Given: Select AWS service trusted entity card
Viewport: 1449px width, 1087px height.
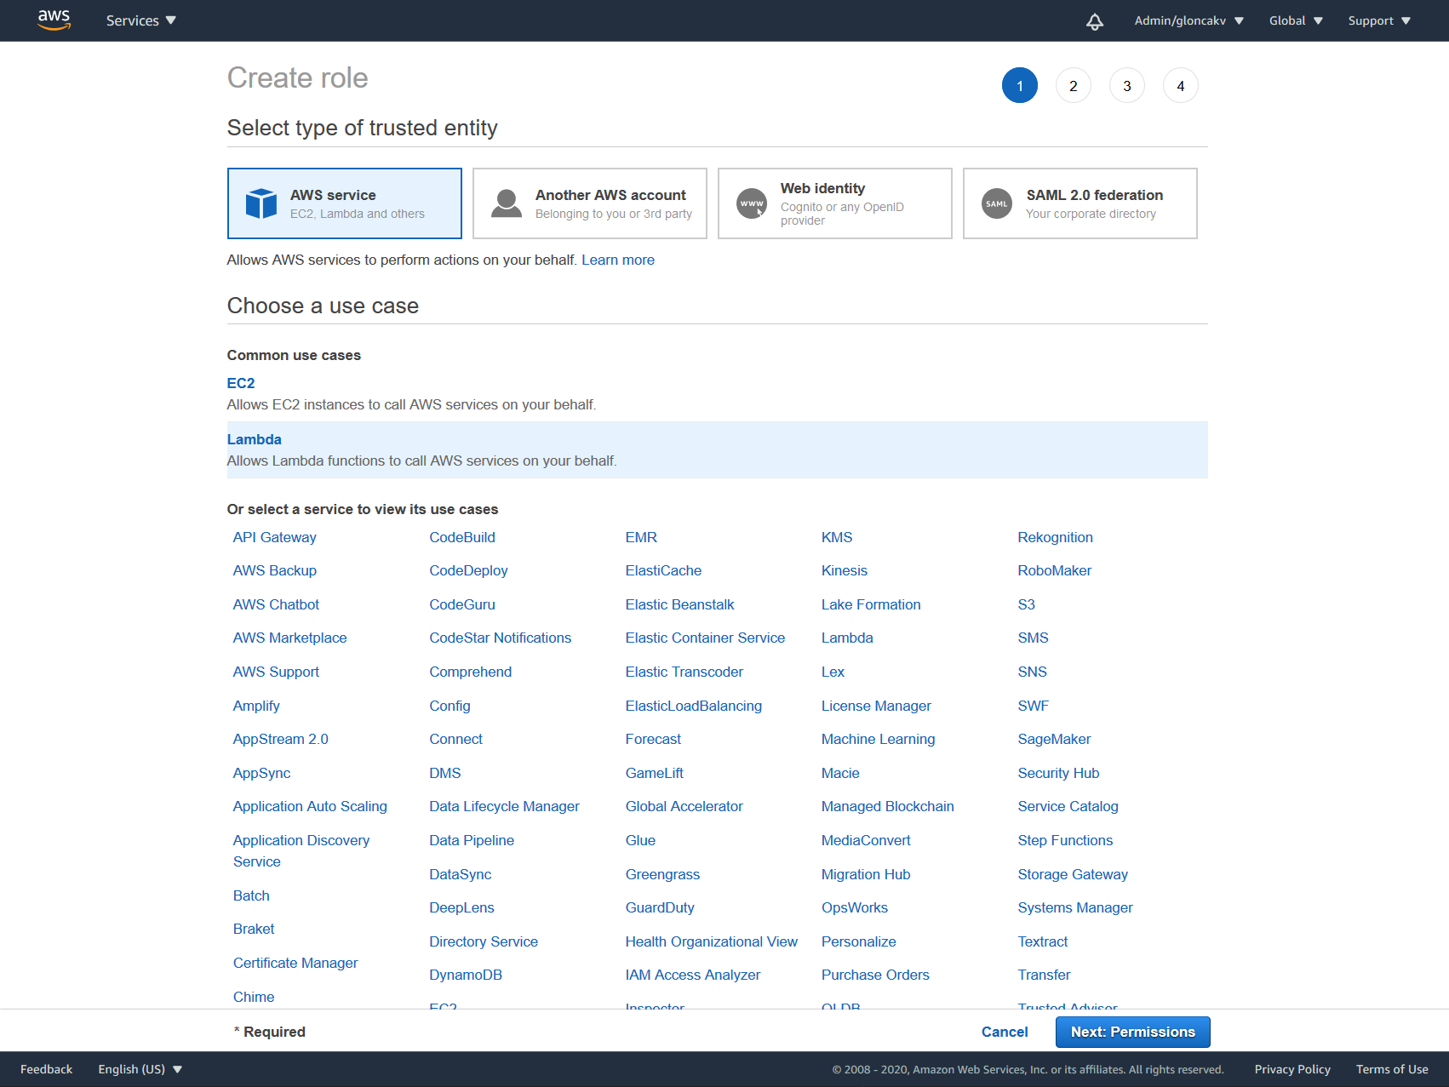Looking at the screenshot, I should point(345,203).
